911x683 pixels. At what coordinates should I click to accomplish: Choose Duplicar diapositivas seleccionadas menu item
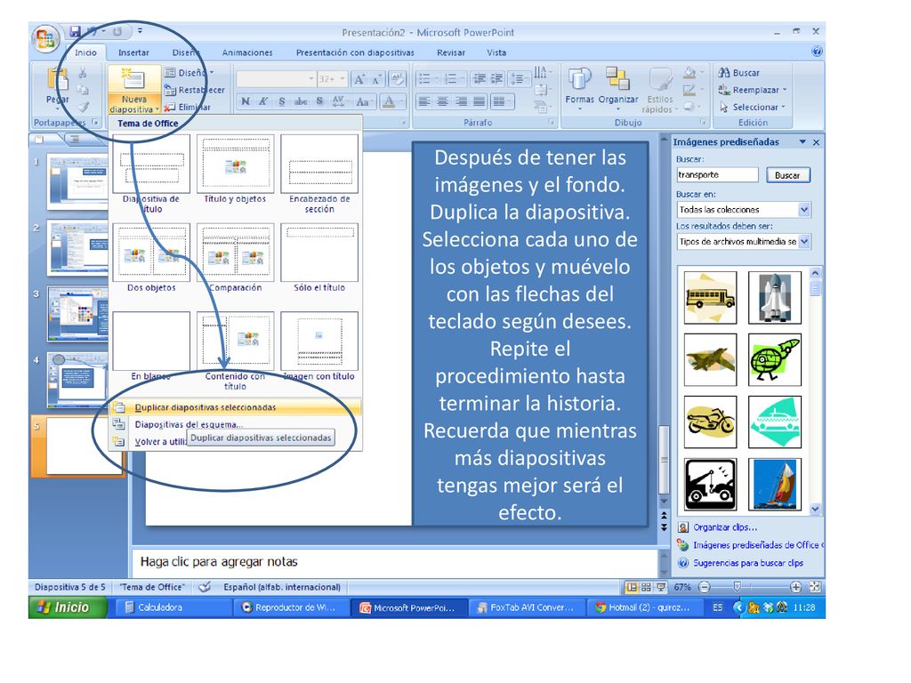[x=235, y=407]
